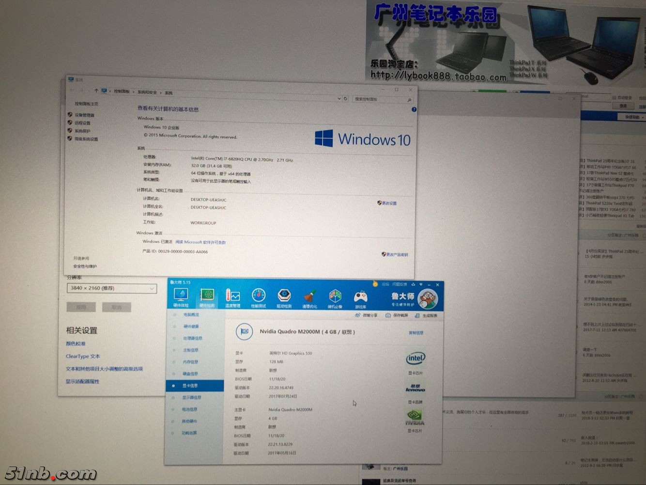Click the Lenovo brand logo

[x=415, y=388]
